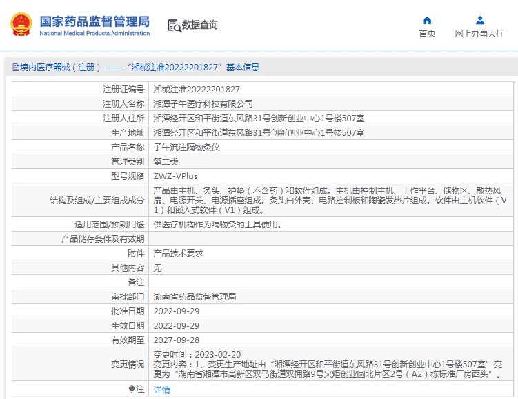Click the 管理类别 label
The height and width of the screenshot is (399, 518).
(x=128, y=162)
